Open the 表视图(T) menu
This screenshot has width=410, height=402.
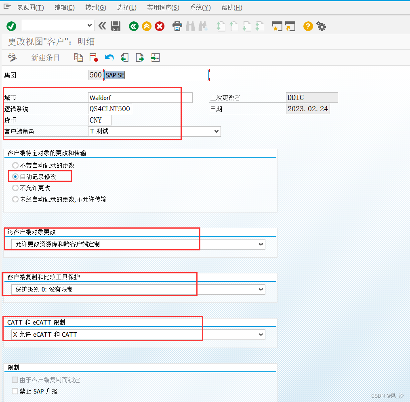pyautogui.click(x=30, y=8)
